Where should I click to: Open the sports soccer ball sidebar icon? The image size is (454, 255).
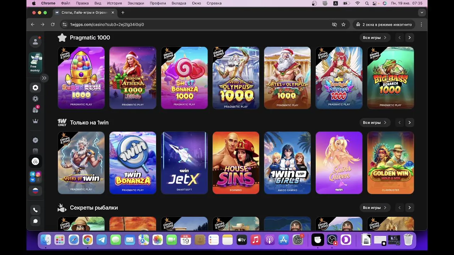pyautogui.click(x=35, y=99)
